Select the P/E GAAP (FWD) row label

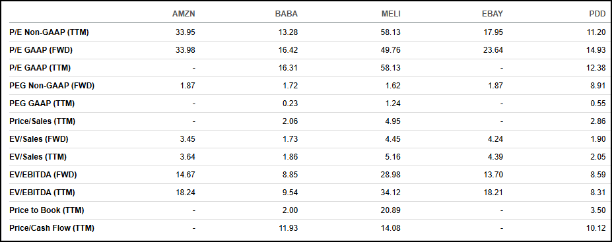[x=41, y=50]
